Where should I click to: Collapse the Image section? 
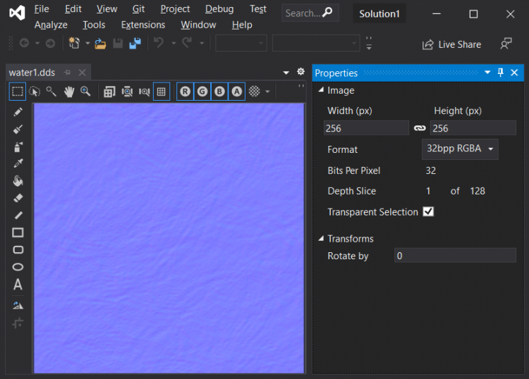321,89
